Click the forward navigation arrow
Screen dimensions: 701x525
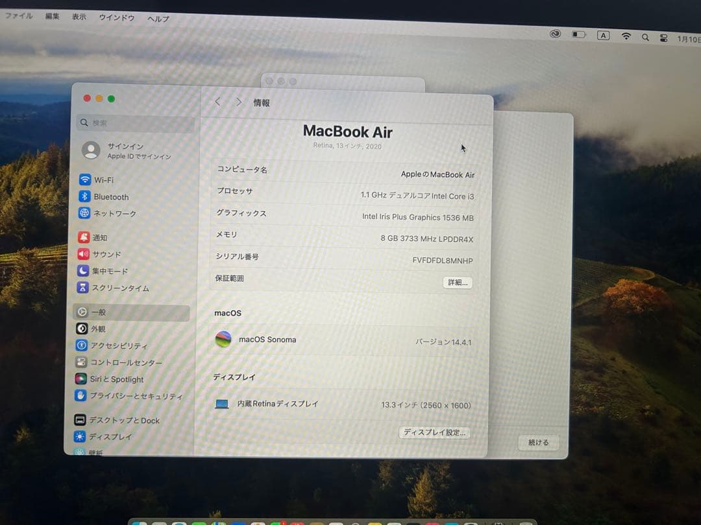click(239, 102)
